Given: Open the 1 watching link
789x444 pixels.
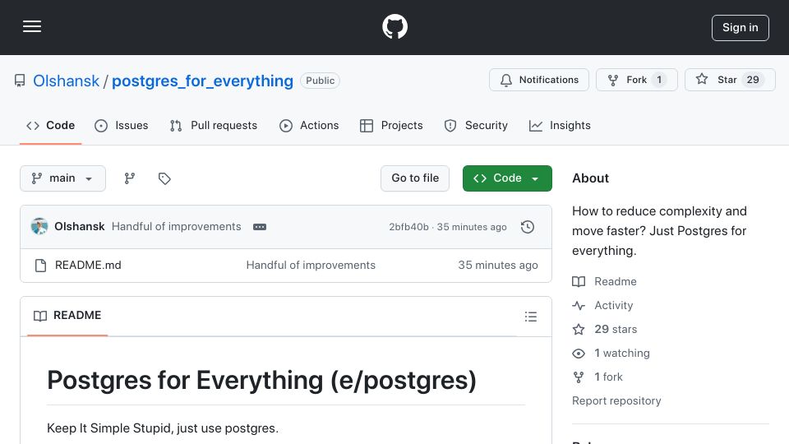Looking at the screenshot, I should click(x=622, y=354).
